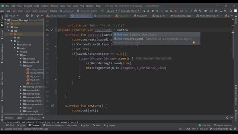Screen dimensions: 238x134
Task: Click the work/fragments git branch widget
Action: [219, 129]
